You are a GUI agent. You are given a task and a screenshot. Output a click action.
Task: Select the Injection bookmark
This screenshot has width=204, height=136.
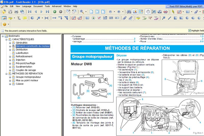(20, 60)
